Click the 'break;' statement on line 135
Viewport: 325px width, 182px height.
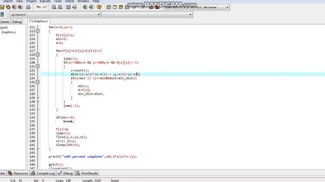click(69, 121)
